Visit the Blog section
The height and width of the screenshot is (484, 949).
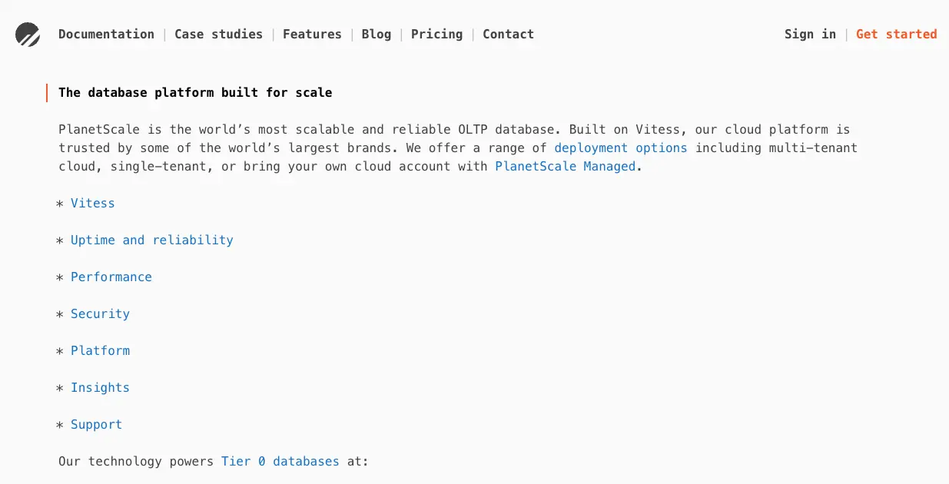point(376,34)
